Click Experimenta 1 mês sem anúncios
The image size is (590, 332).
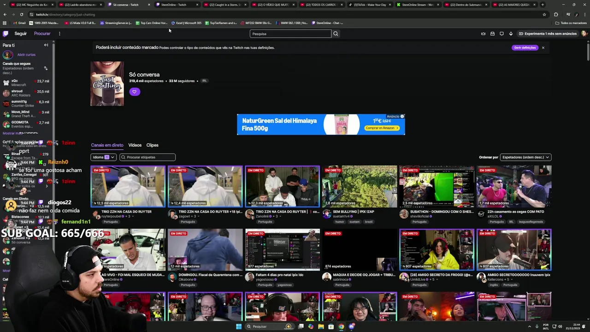548,34
